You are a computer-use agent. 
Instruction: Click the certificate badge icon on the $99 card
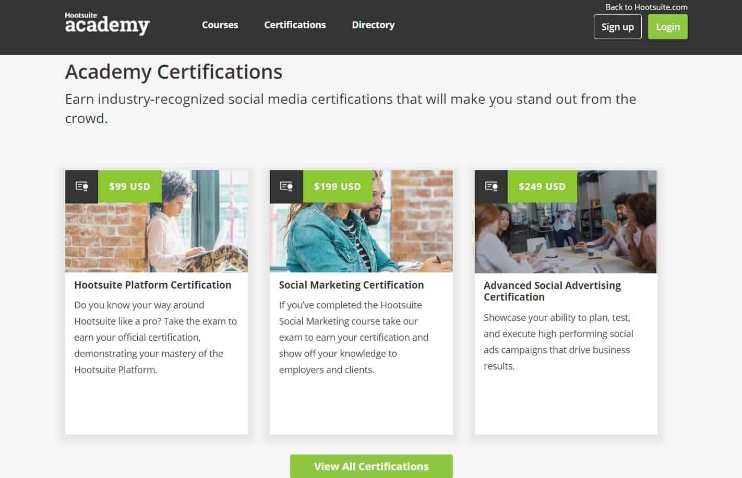(x=81, y=186)
